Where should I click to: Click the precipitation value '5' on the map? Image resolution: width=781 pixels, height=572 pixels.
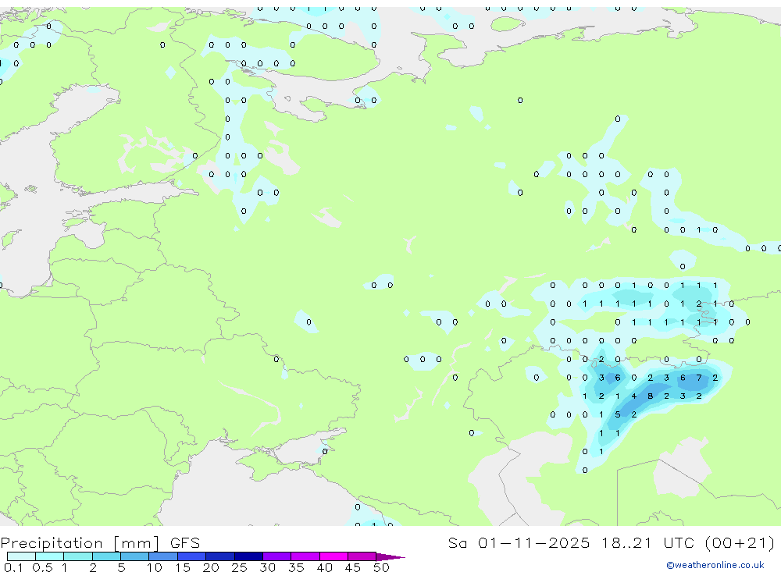(x=618, y=414)
